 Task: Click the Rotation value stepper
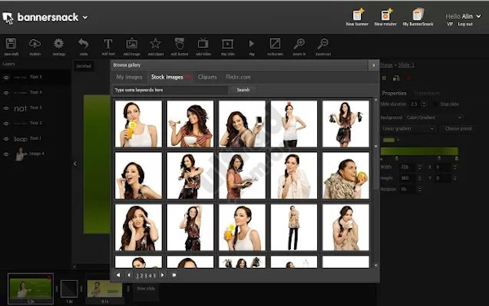420,190
